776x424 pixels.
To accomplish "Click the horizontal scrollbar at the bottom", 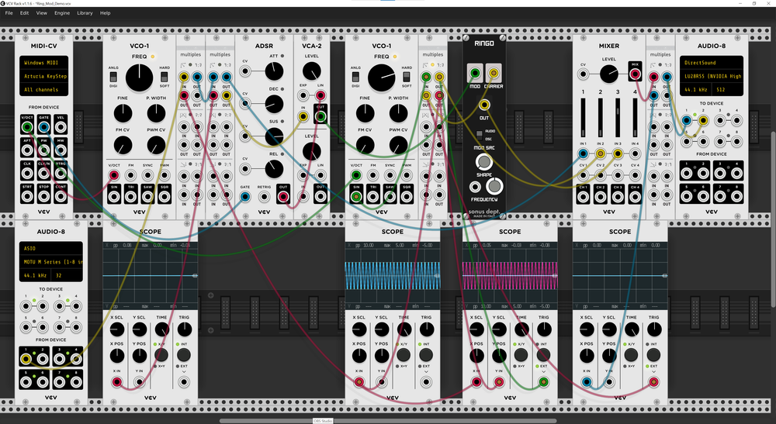I will 387,421.
